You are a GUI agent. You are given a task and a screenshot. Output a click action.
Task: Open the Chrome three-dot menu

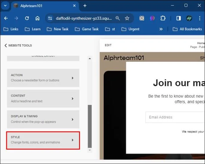200,18
